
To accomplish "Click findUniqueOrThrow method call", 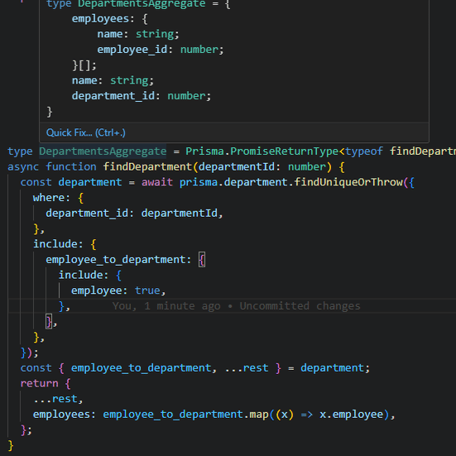I will pyautogui.click(x=348, y=182).
